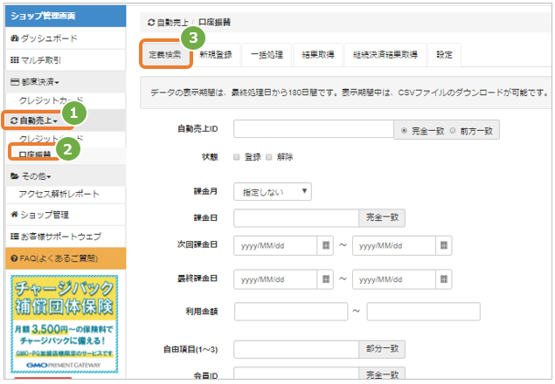Focus the 最終課金日 start date field
The image size is (555, 384).
click(275, 279)
